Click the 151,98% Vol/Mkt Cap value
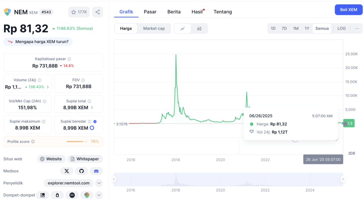Screen dimensions: 363x199 28,108
